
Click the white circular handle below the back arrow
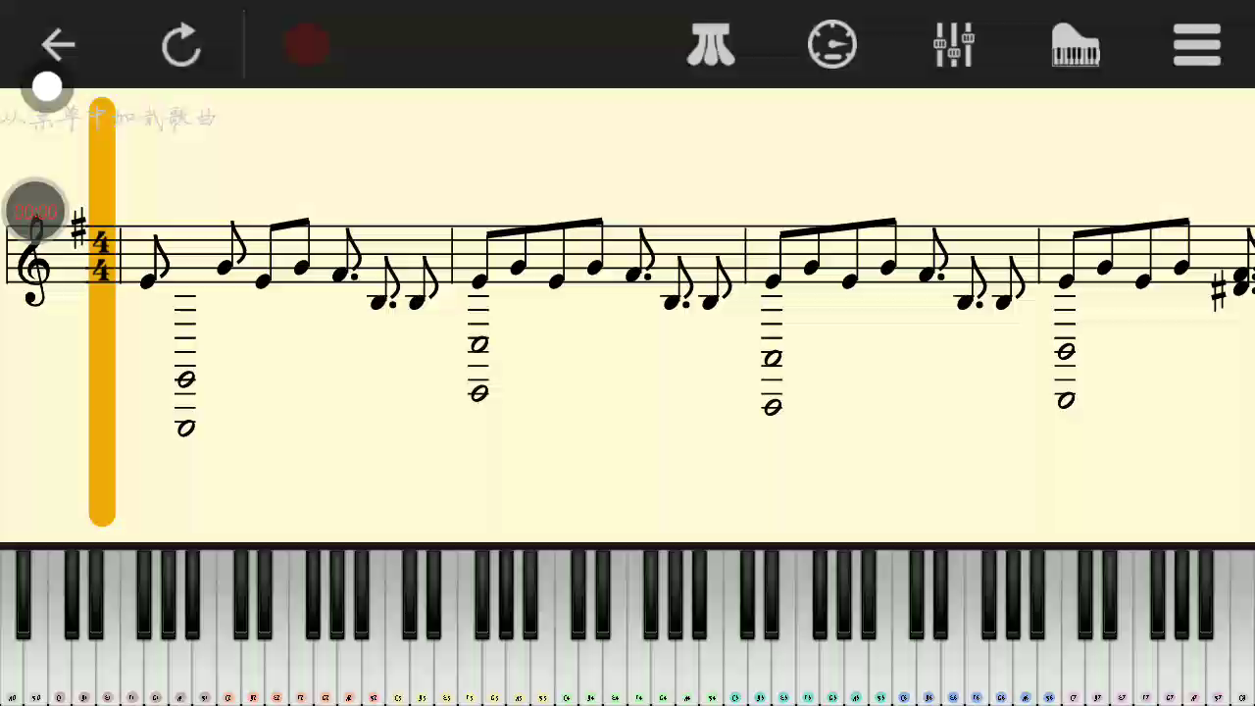click(46, 88)
